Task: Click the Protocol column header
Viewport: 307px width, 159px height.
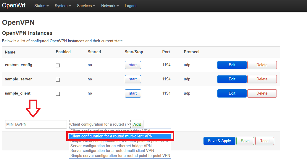Action: [x=191, y=52]
